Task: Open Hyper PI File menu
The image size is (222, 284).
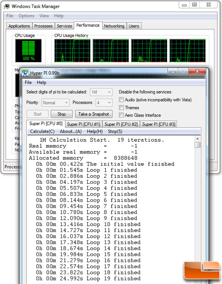Action: [28, 82]
